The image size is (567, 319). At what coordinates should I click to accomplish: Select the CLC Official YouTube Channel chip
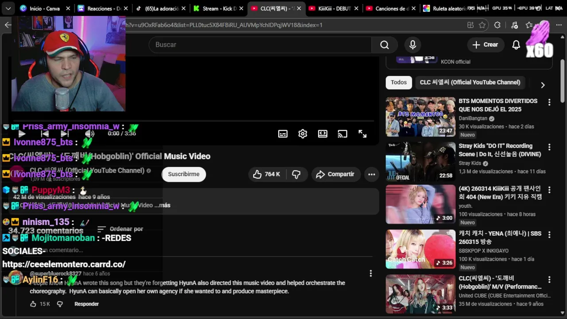point(470,82)
